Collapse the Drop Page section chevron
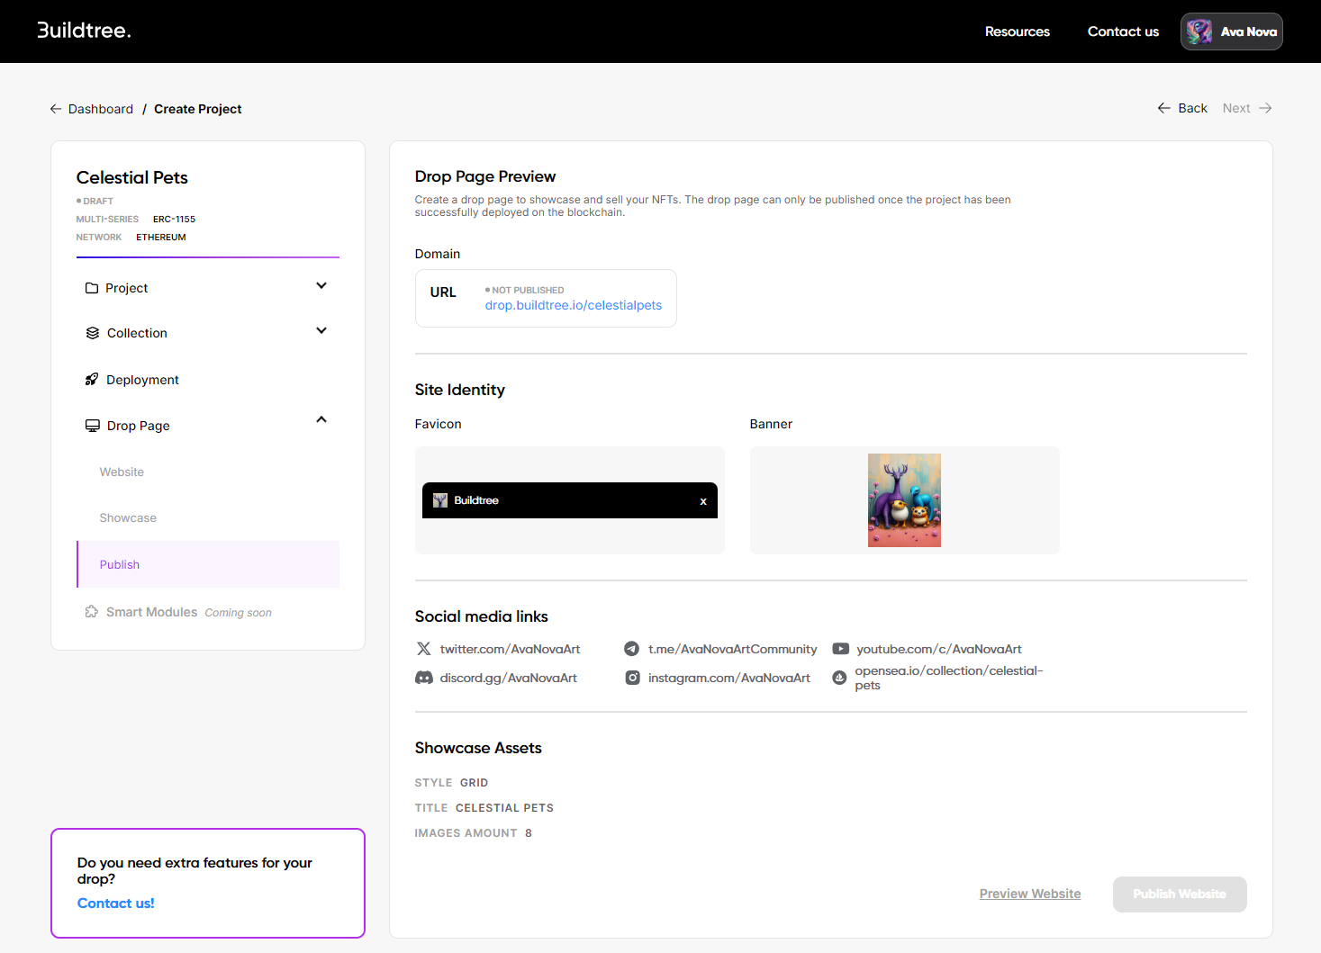1321x953 pixels. coord(321,420)
